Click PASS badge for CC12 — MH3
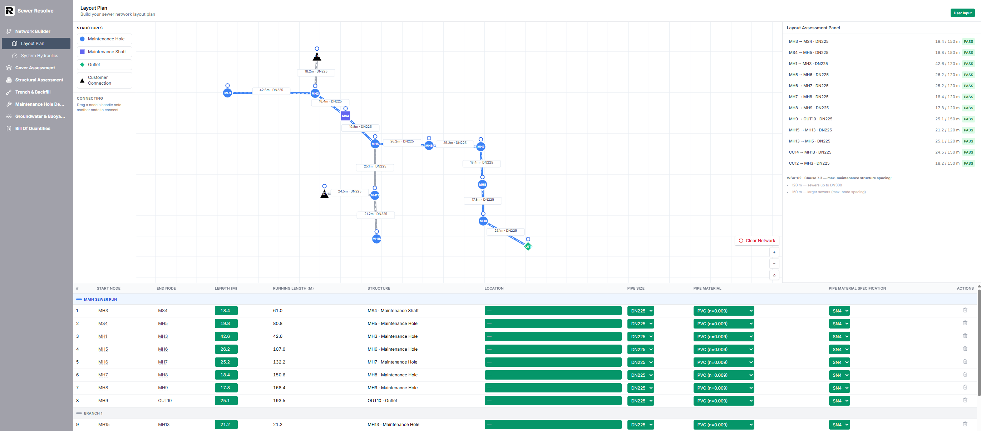 click(968, 163)
